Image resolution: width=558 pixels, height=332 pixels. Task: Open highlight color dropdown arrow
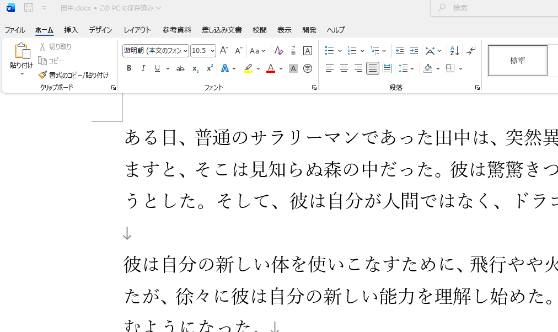coord(259,68)
